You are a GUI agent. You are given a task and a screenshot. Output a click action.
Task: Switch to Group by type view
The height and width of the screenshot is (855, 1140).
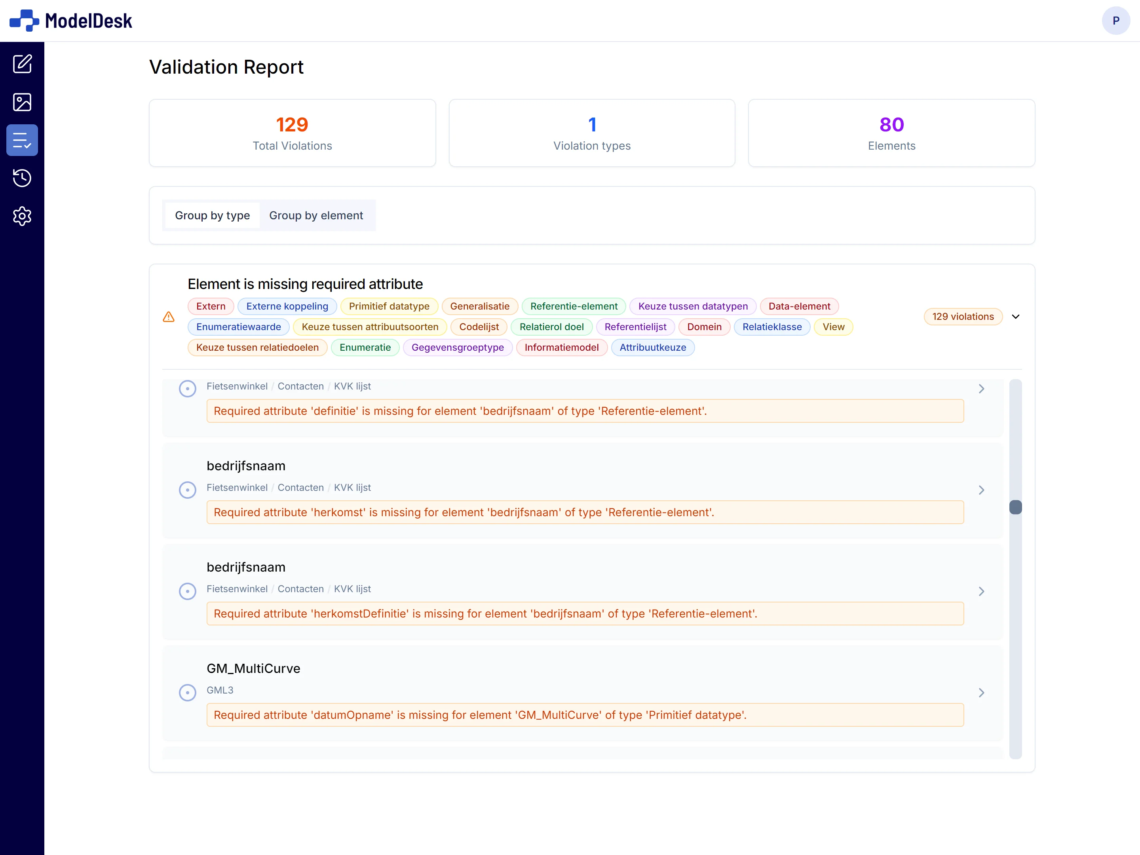[212, 215]
